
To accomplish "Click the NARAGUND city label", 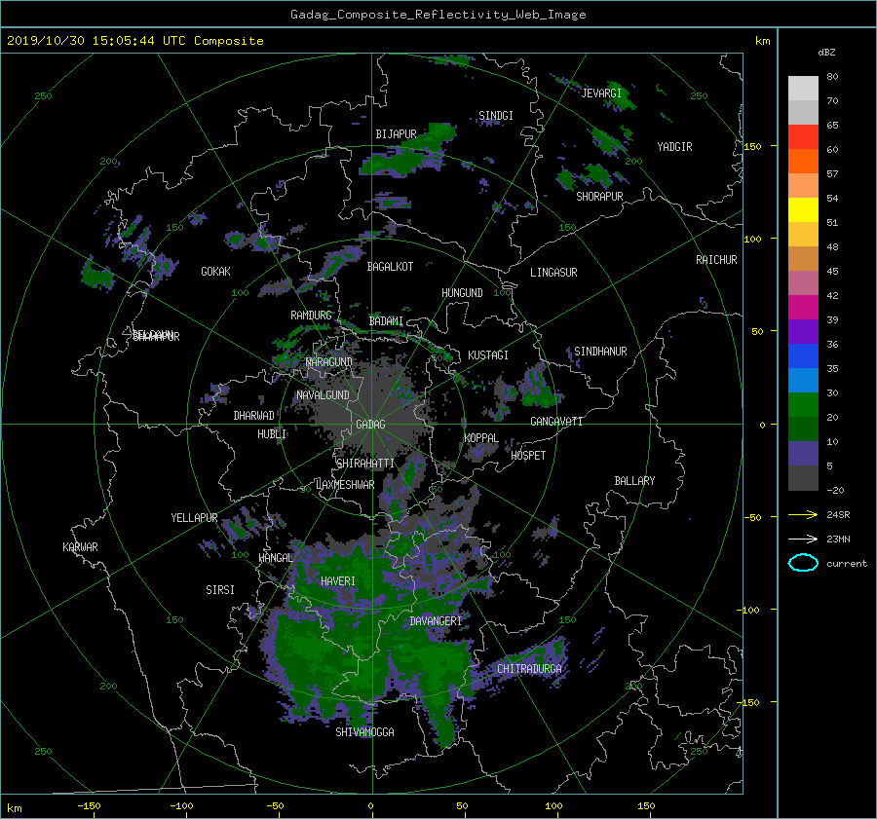I will (x=329, y=361).
